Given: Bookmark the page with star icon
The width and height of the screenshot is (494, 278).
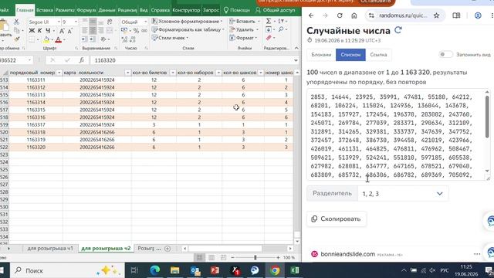Looking at the screenshot, I should coord(436,15).
